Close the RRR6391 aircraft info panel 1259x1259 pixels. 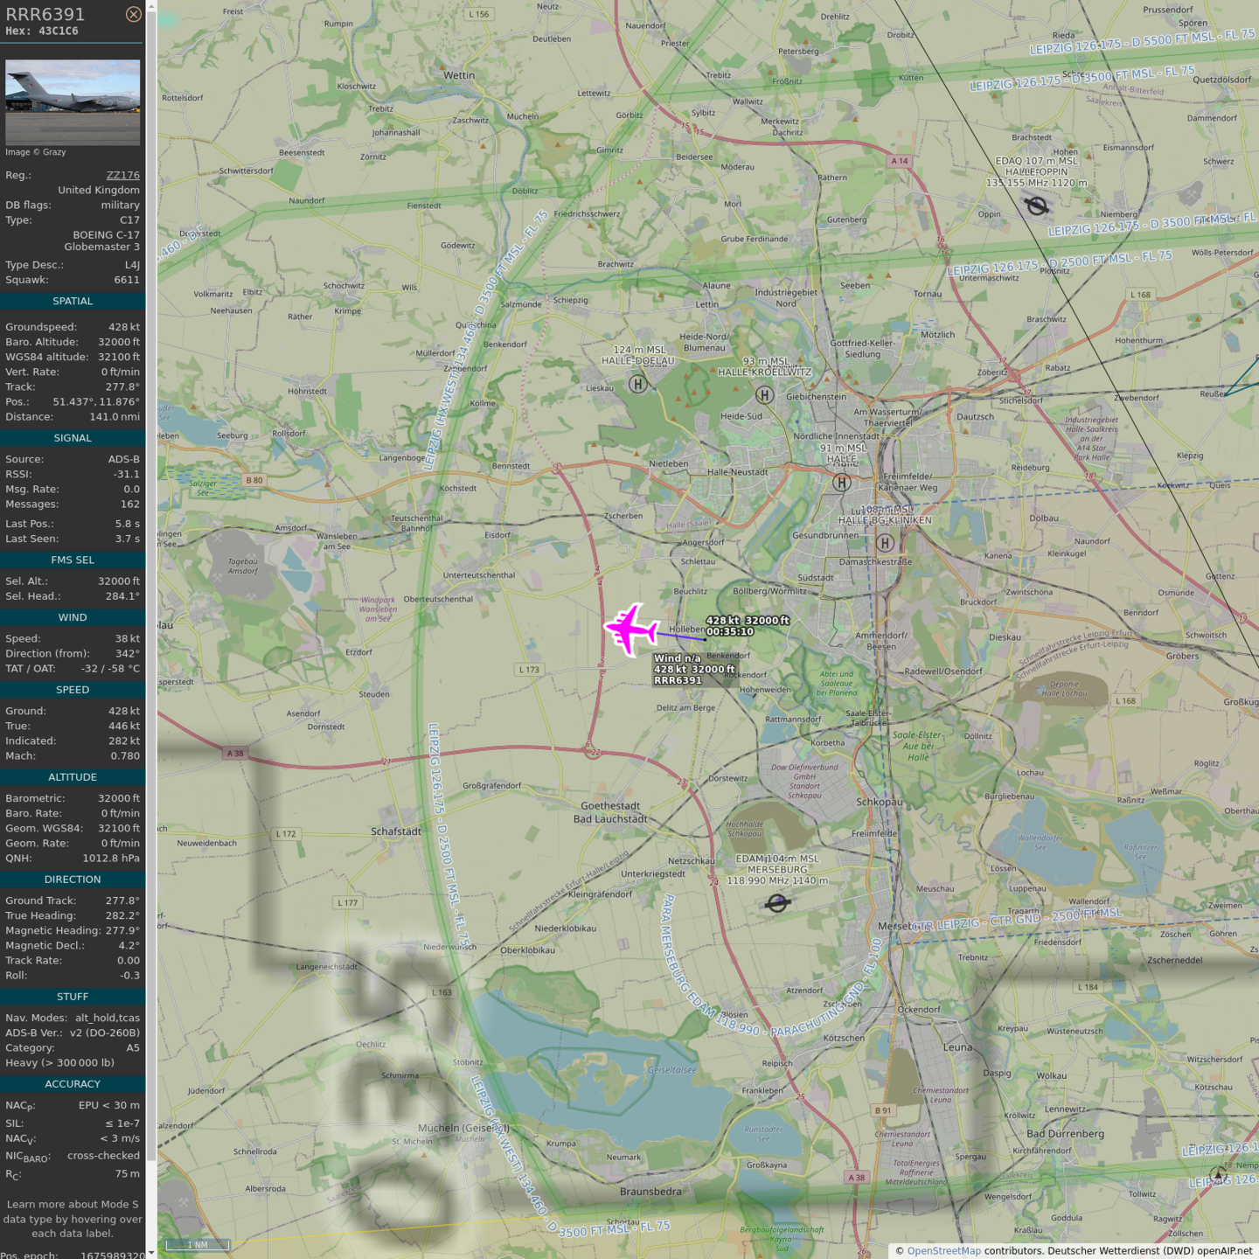point(133,14)
